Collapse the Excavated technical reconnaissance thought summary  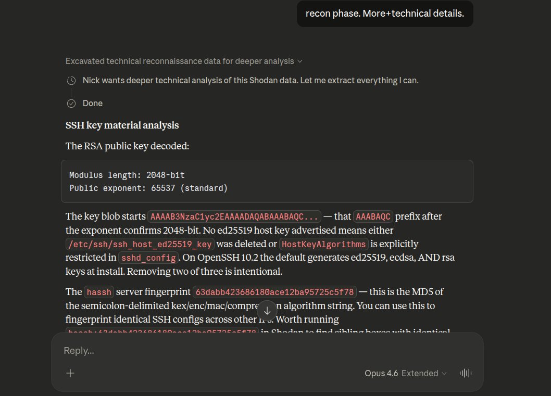(x=179, y=61)
